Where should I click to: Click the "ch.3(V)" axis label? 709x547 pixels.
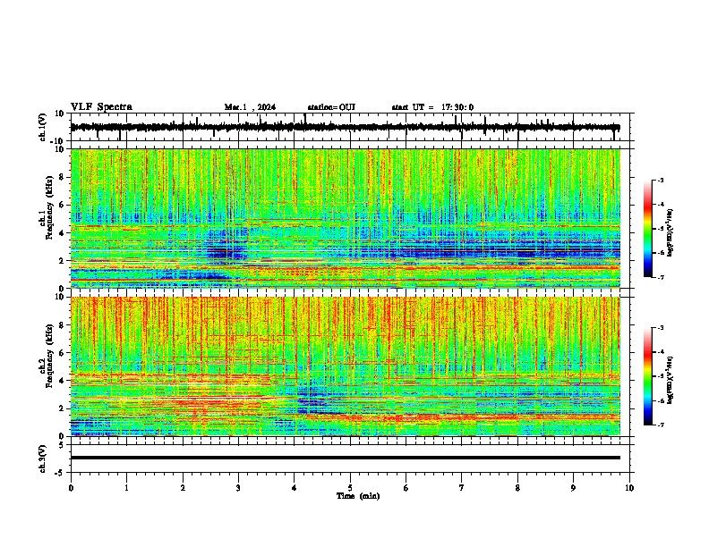coord(43,459)
